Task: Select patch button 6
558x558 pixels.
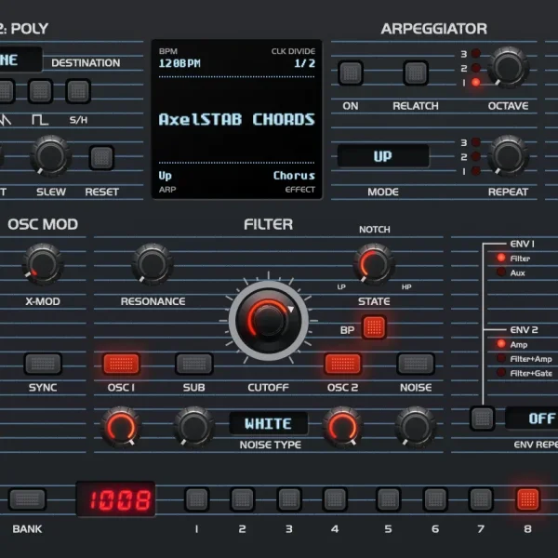Action: point(435,499)
